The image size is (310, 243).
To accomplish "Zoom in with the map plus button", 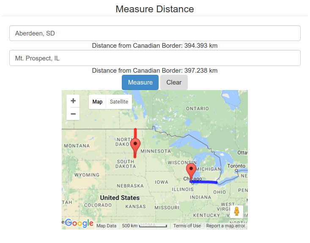I will pos(73,101).
